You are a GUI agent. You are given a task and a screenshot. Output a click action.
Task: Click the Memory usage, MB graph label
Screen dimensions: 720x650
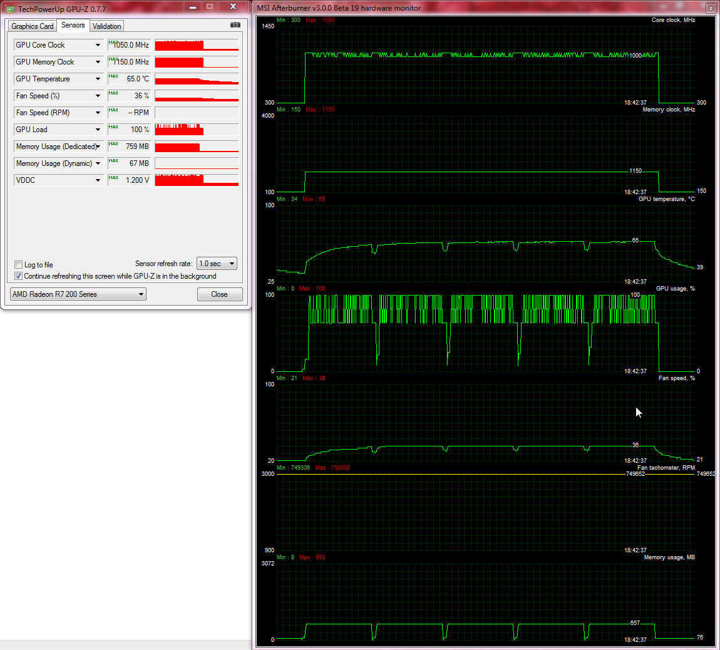(x=669, y=557)
